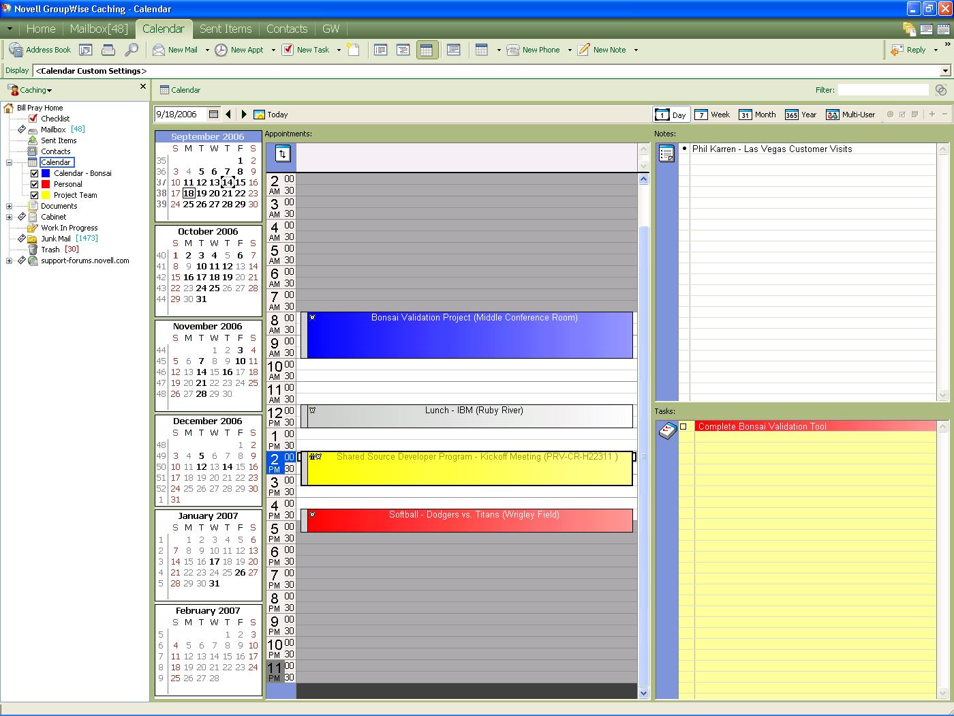Switch to Year view
The height and width of the screenshot is (716, 954).
[x=801, y=115]
